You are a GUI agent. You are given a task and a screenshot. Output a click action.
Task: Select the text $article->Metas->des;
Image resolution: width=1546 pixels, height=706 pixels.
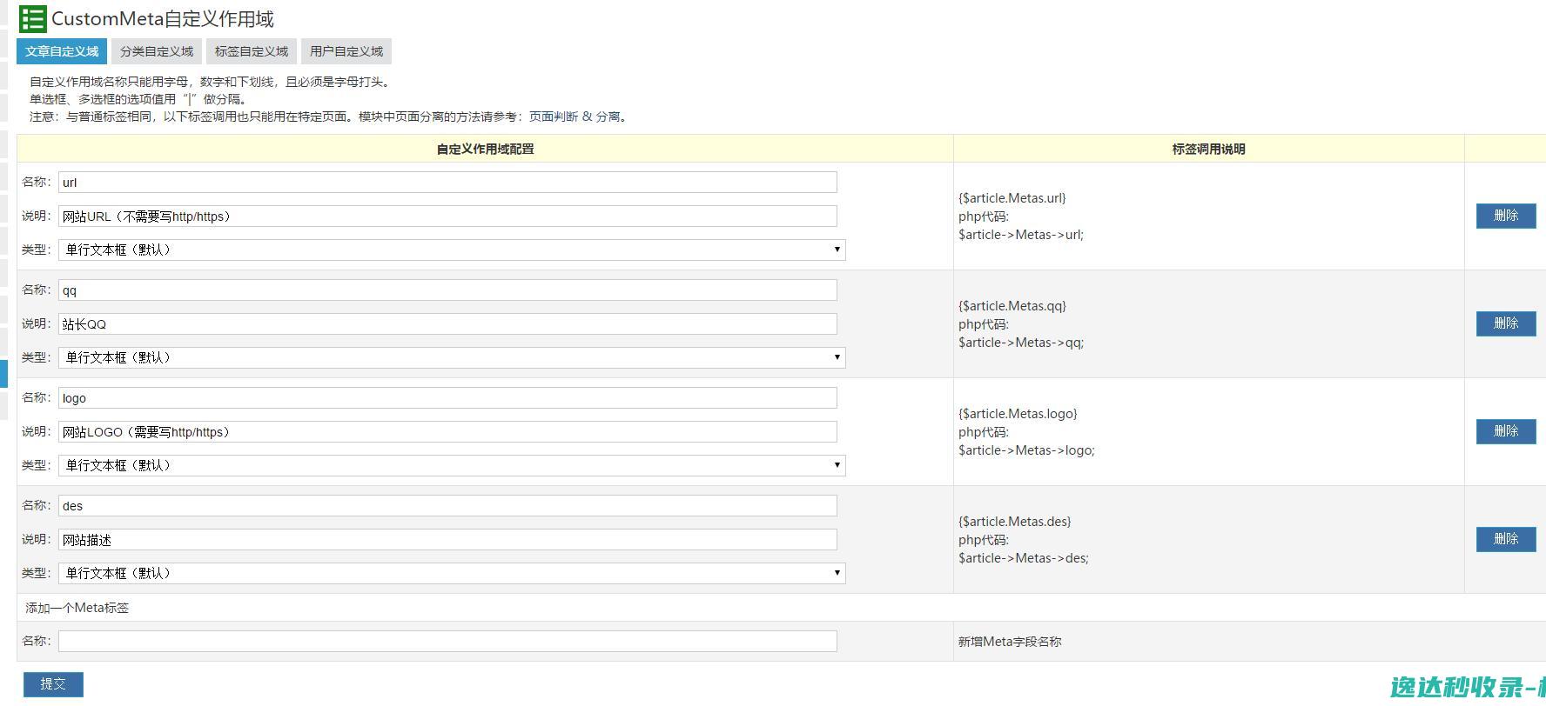(1024, 558)
